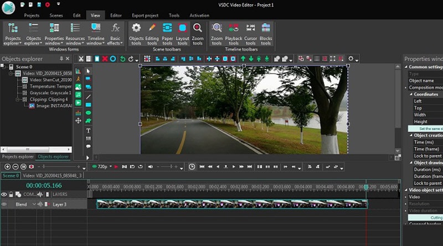Click the red delete X icon
Image resolution: width=443 pixels, height=246 pixels.
tap(105, 59)
